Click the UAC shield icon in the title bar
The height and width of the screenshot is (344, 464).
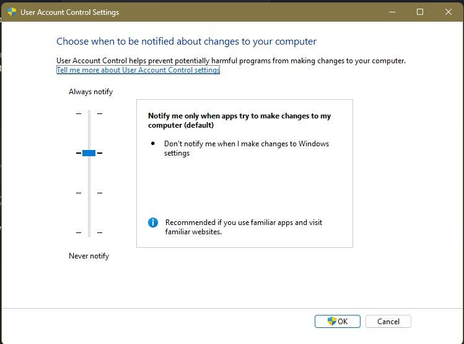(12, 12)
